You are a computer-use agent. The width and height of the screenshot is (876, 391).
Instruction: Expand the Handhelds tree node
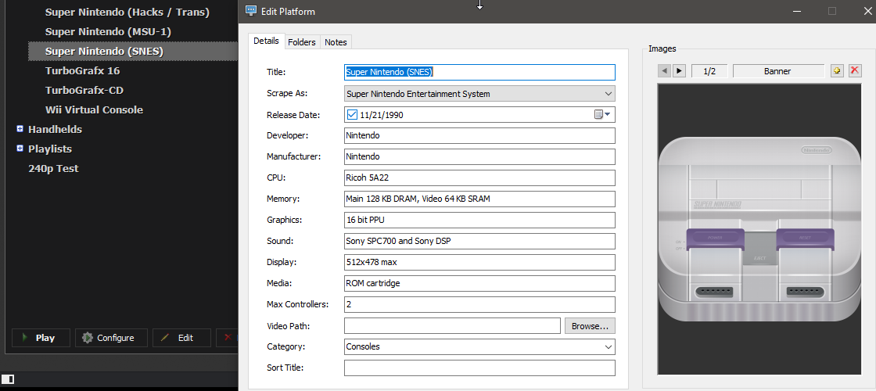[20, 129]
